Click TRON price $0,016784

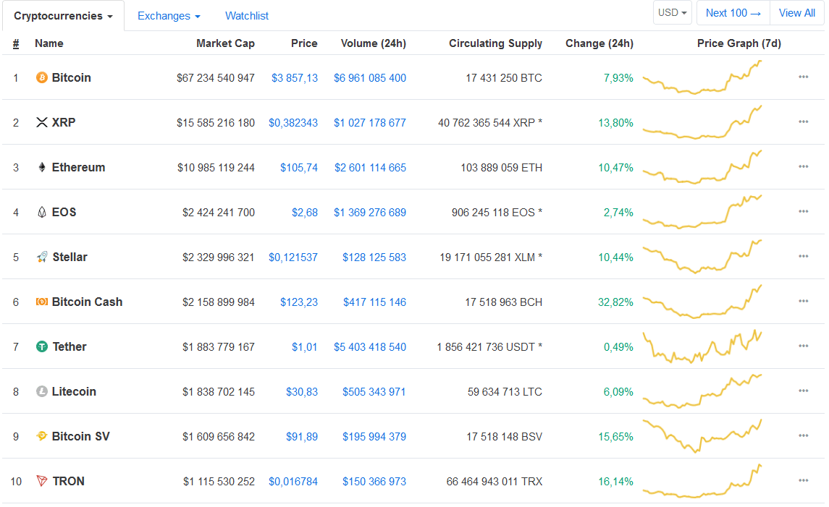293,482
